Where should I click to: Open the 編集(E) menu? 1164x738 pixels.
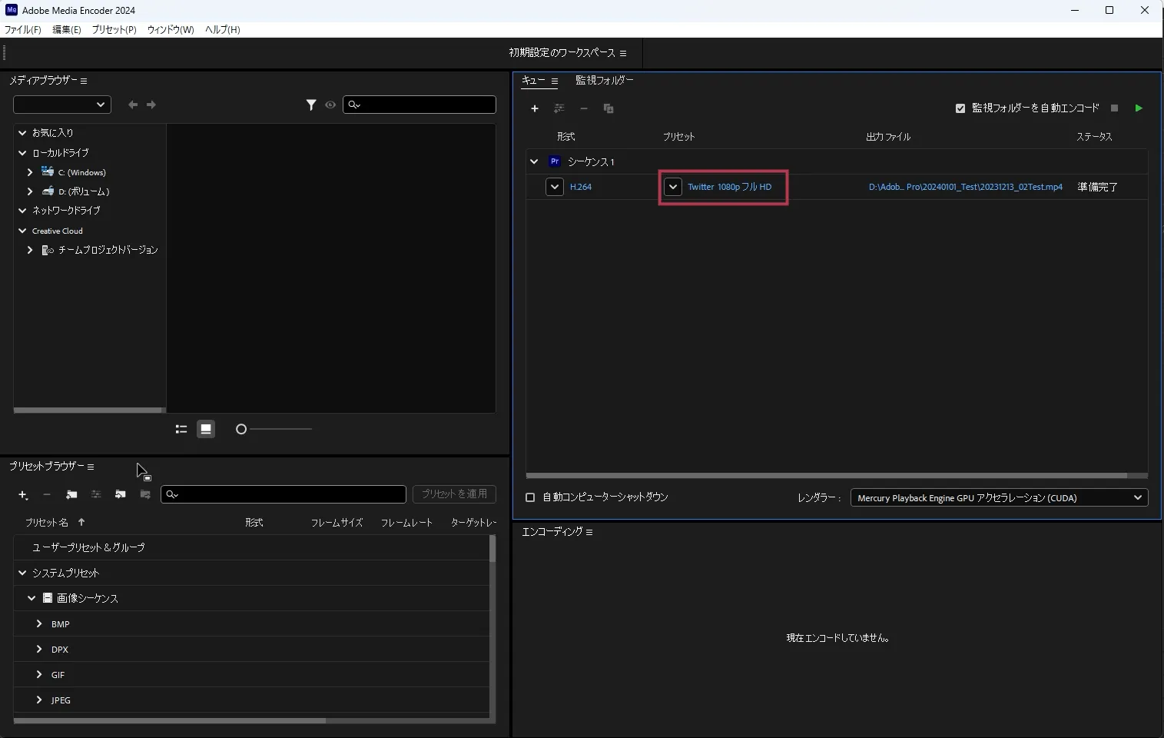[x=67, y=30]
